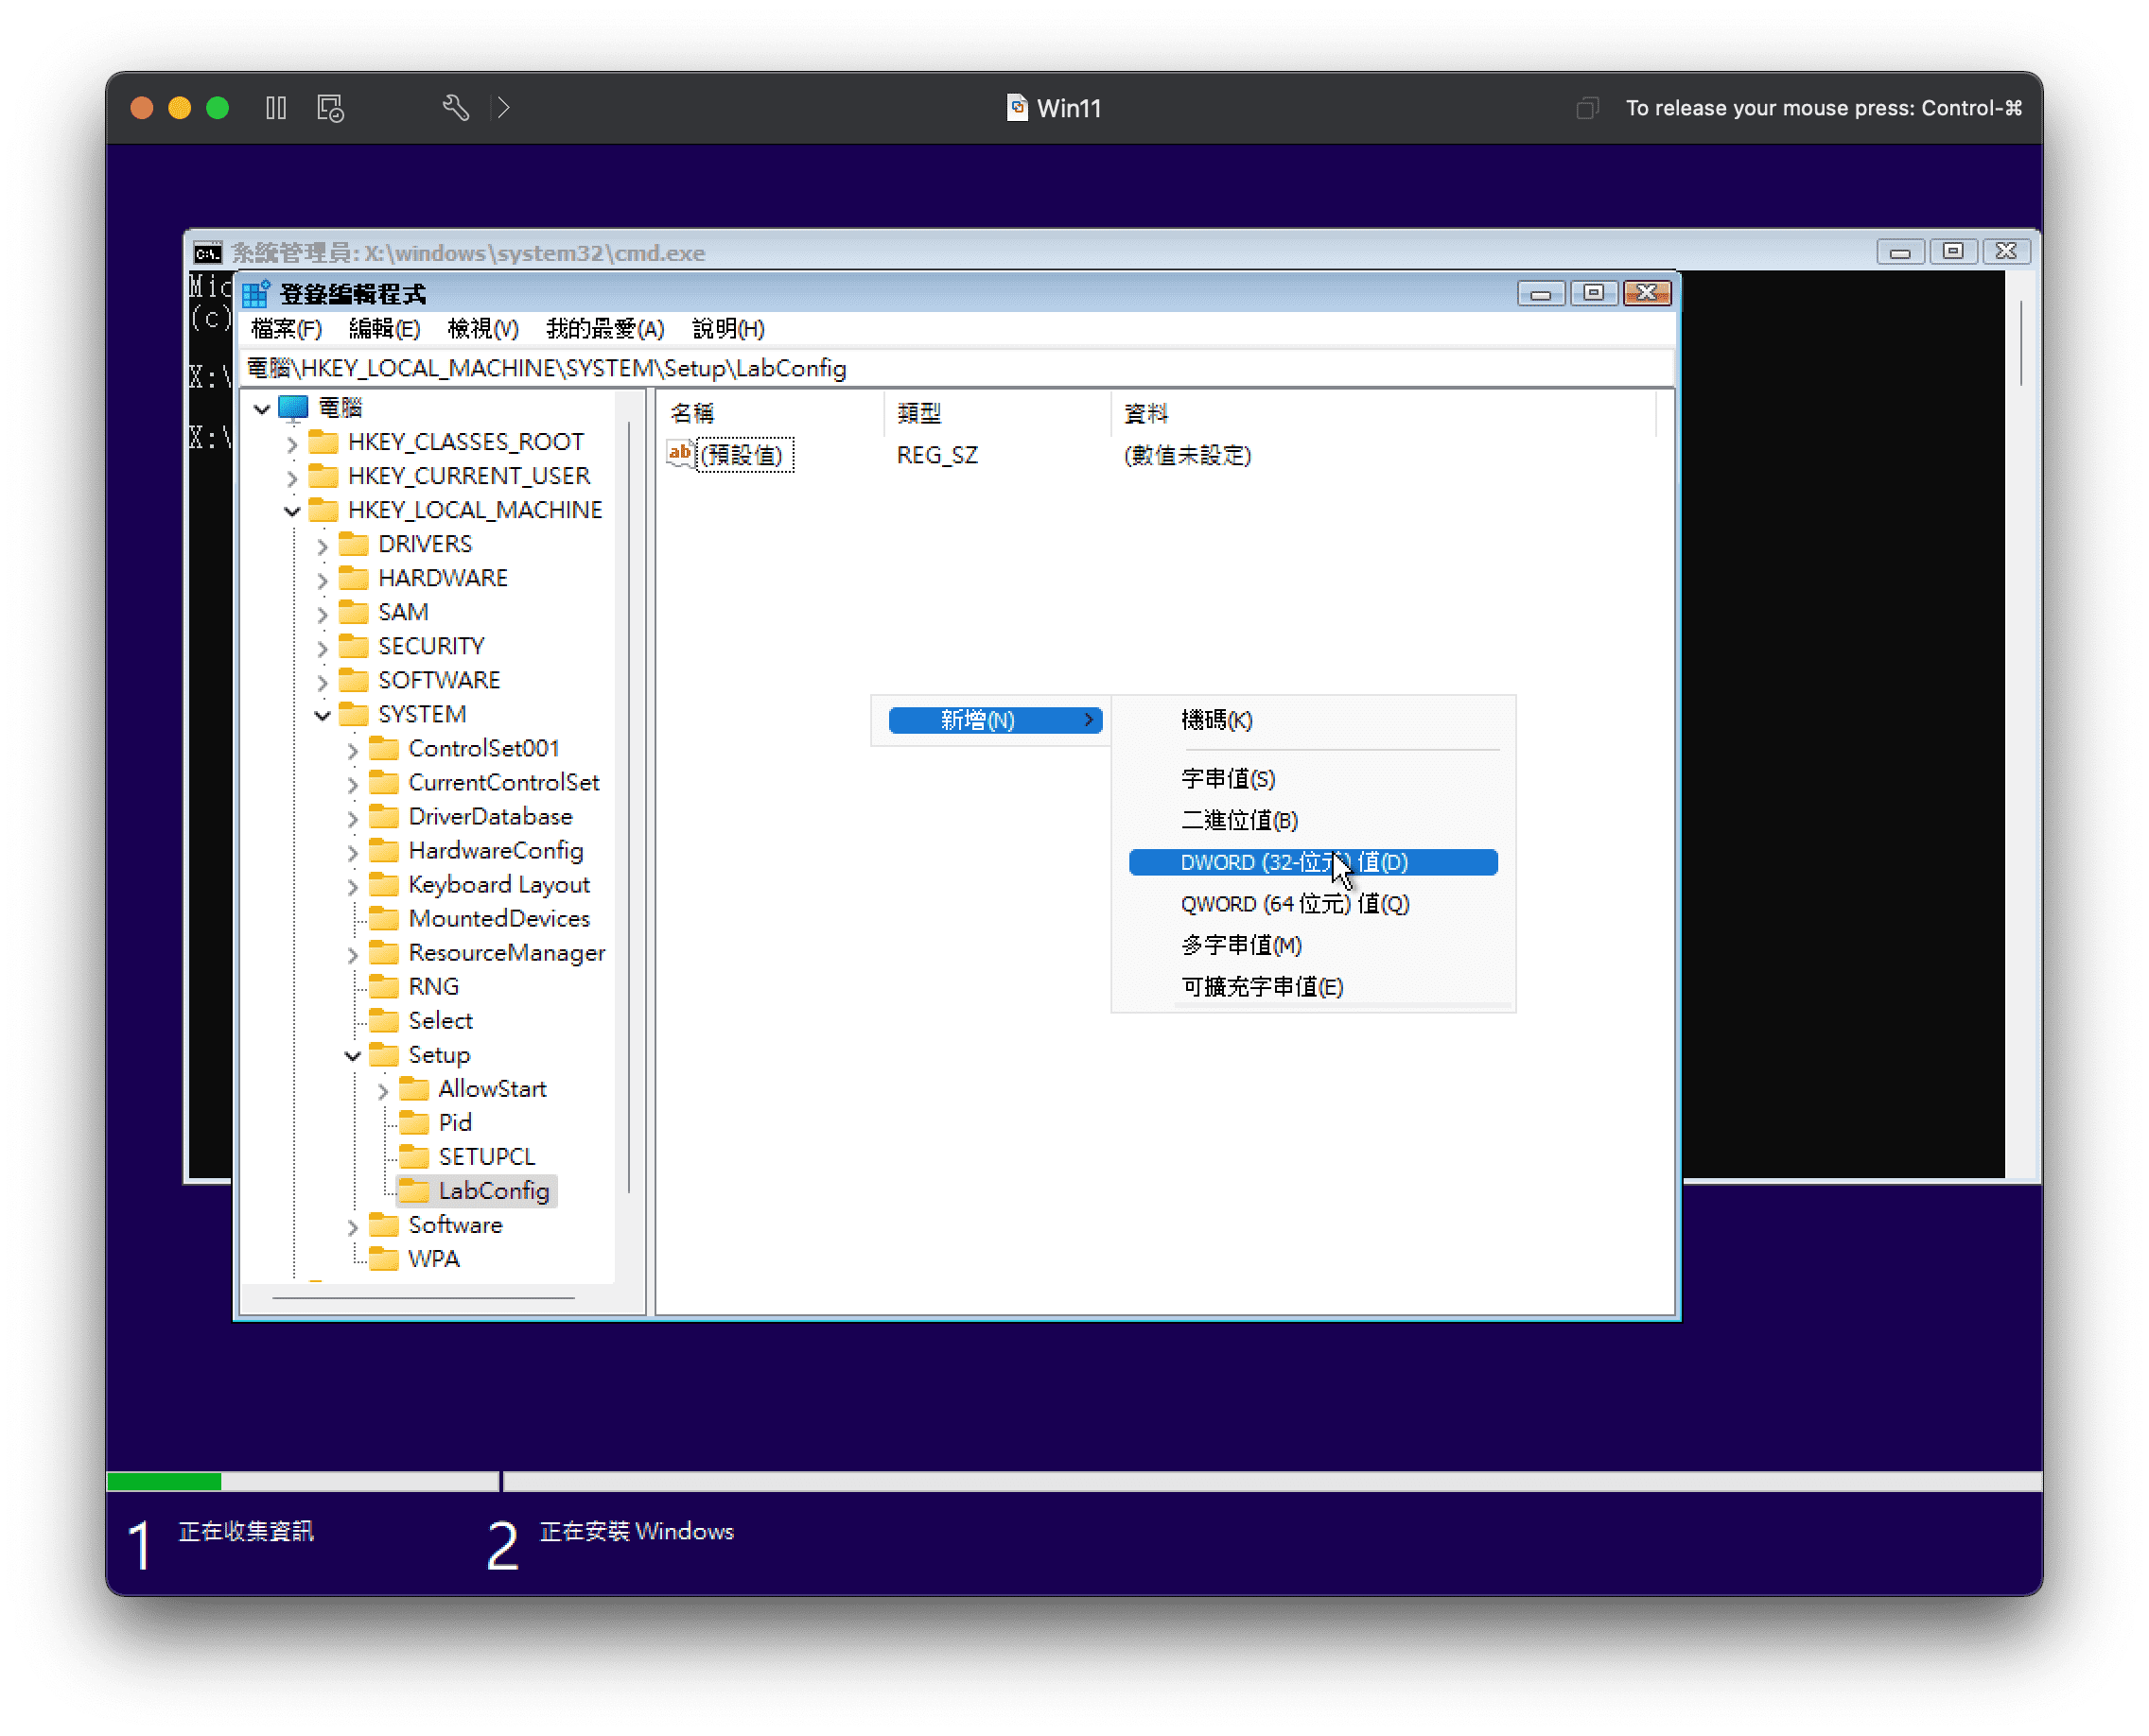
Task: Click the pause icon in the VM toolbar
Action: coord(276,107)
